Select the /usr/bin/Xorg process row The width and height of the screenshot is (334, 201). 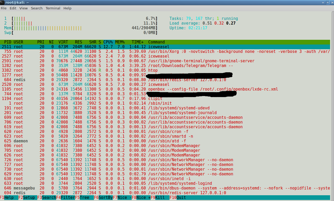tap(168, 52)
